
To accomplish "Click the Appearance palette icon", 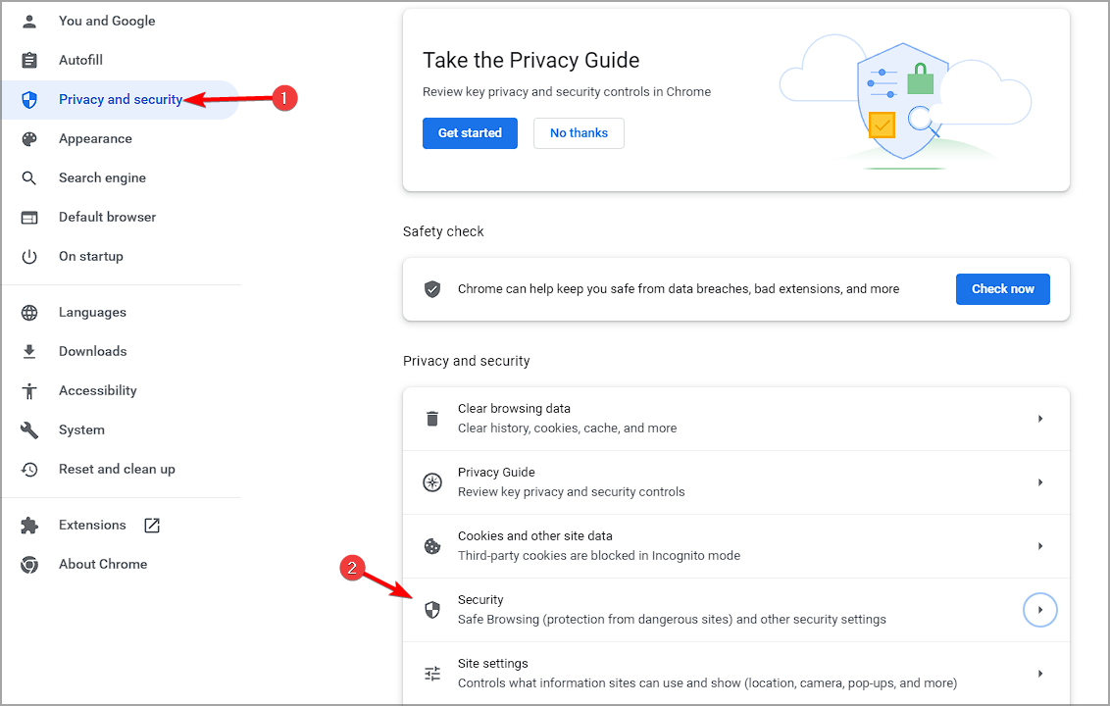I will [29, 138].
